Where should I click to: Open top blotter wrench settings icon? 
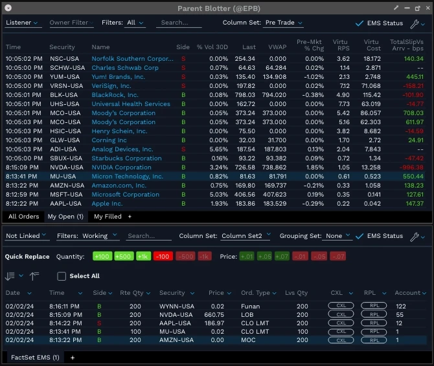pyautogui.click(x=415, y=24)
